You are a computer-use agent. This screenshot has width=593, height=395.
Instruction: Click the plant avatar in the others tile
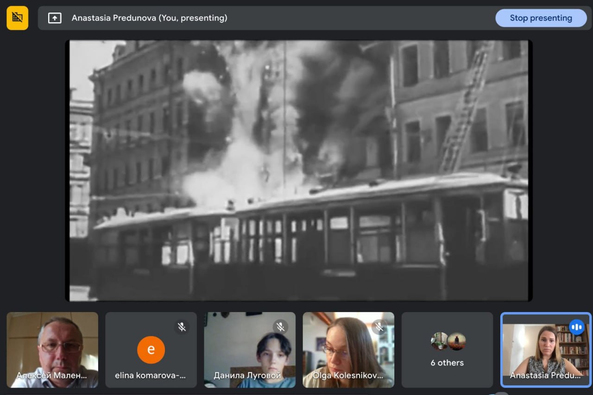[439, 341]
